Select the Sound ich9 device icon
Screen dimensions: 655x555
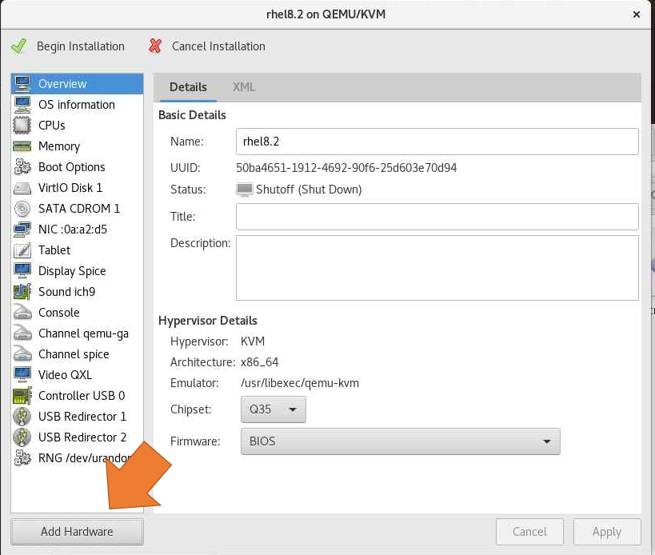point(22,292)
